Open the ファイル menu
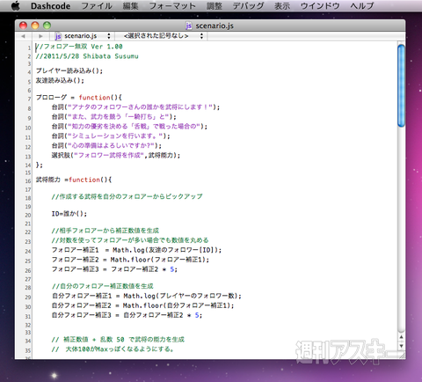 tap(97, 6)
